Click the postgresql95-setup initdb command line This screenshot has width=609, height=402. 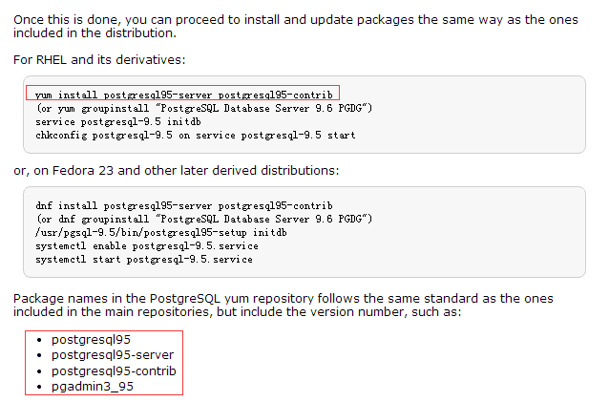[x=160, y=233]
